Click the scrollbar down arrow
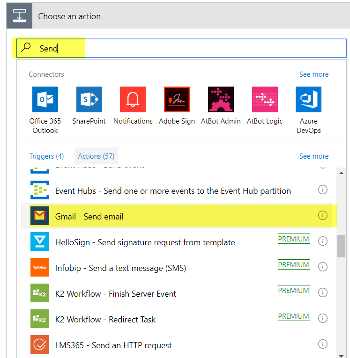The image size is (350, 358). coord(341,356)
